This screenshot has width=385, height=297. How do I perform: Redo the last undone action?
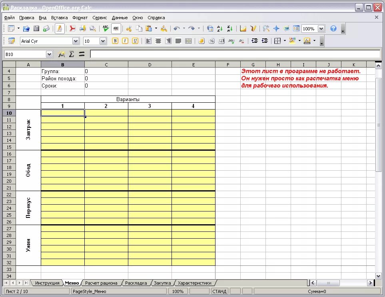point(192,28)
